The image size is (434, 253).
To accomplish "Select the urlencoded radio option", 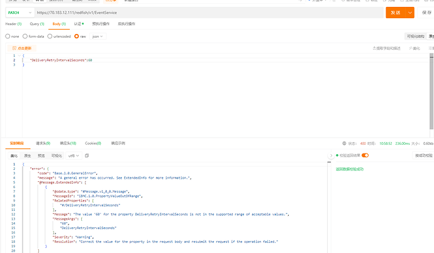I will click(50, 37).
